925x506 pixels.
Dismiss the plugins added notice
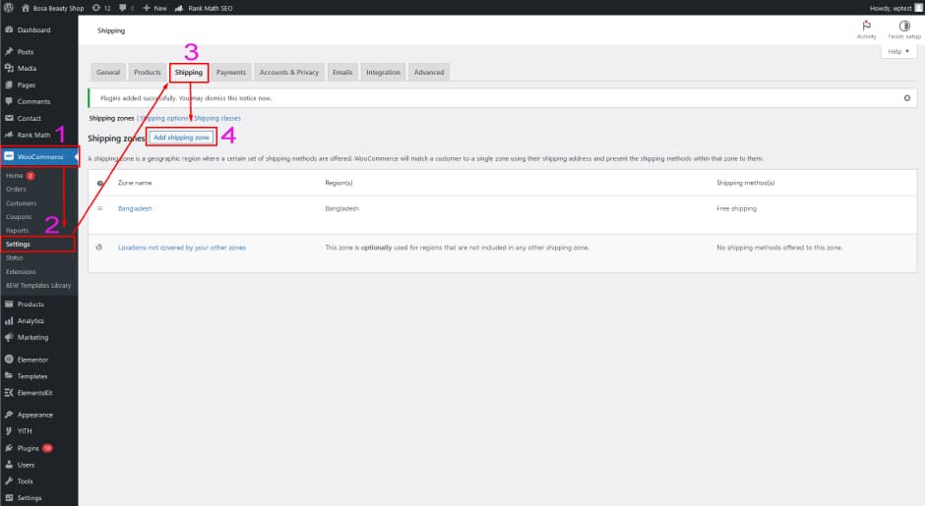pos(906,98)
